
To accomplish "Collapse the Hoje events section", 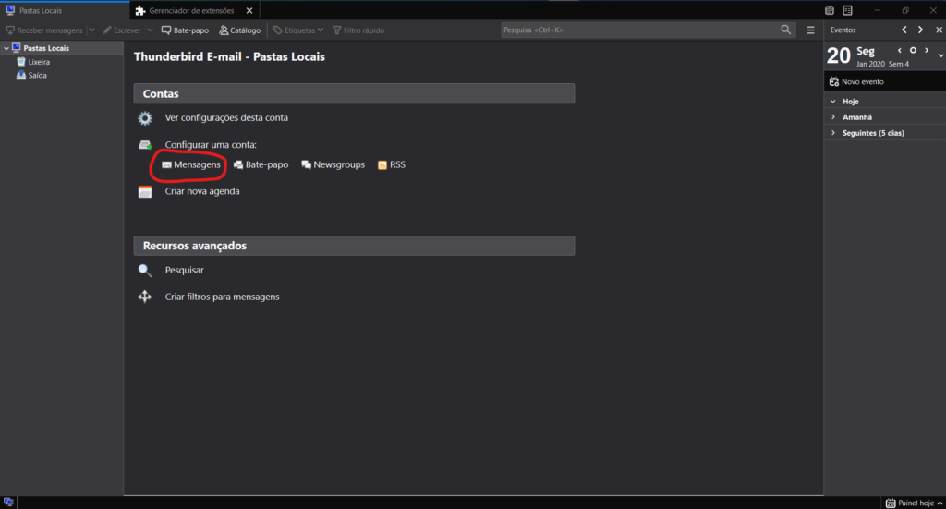I will (x=833, y=102).
